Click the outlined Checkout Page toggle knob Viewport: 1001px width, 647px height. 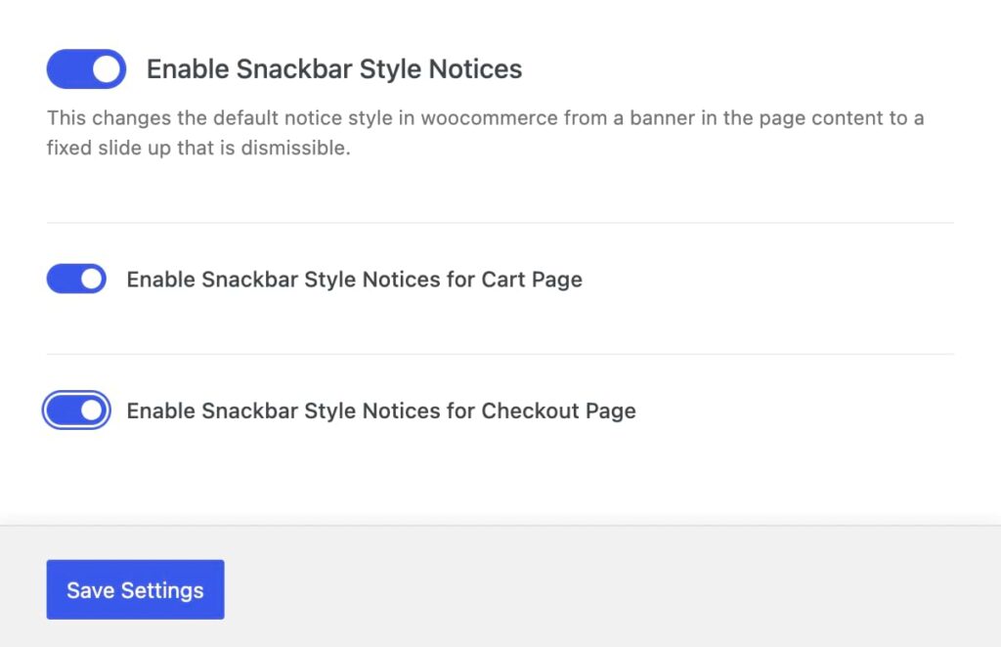[92, 410]
